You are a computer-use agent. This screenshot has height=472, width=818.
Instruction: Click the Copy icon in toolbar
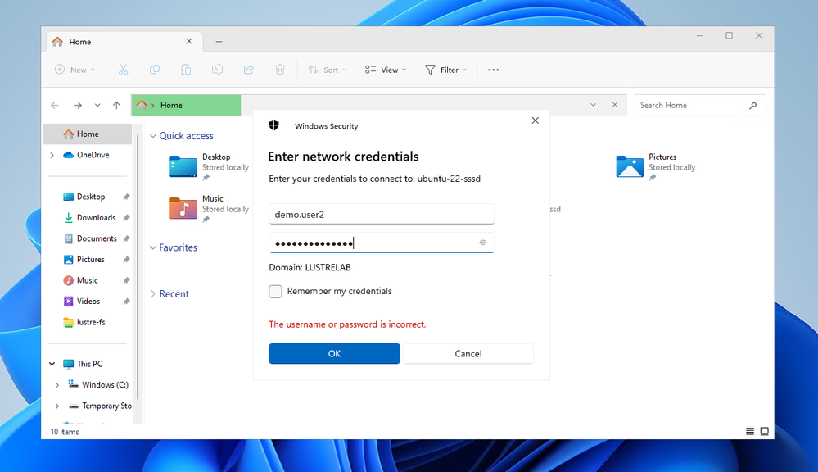(x=155, y=70)
